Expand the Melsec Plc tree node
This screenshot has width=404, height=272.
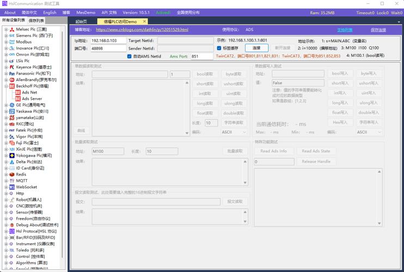(x=6, y=29)
